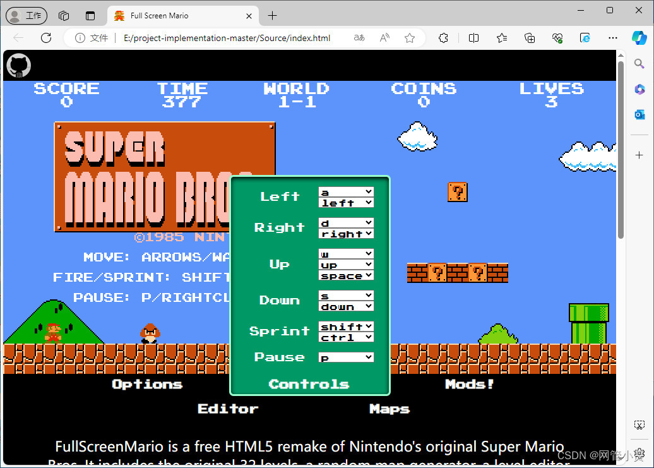Expand Right key dropdown showing 'right'
The height and width of the screenshot is (468, 654).
pyautogui.click(x=346, y=234)
